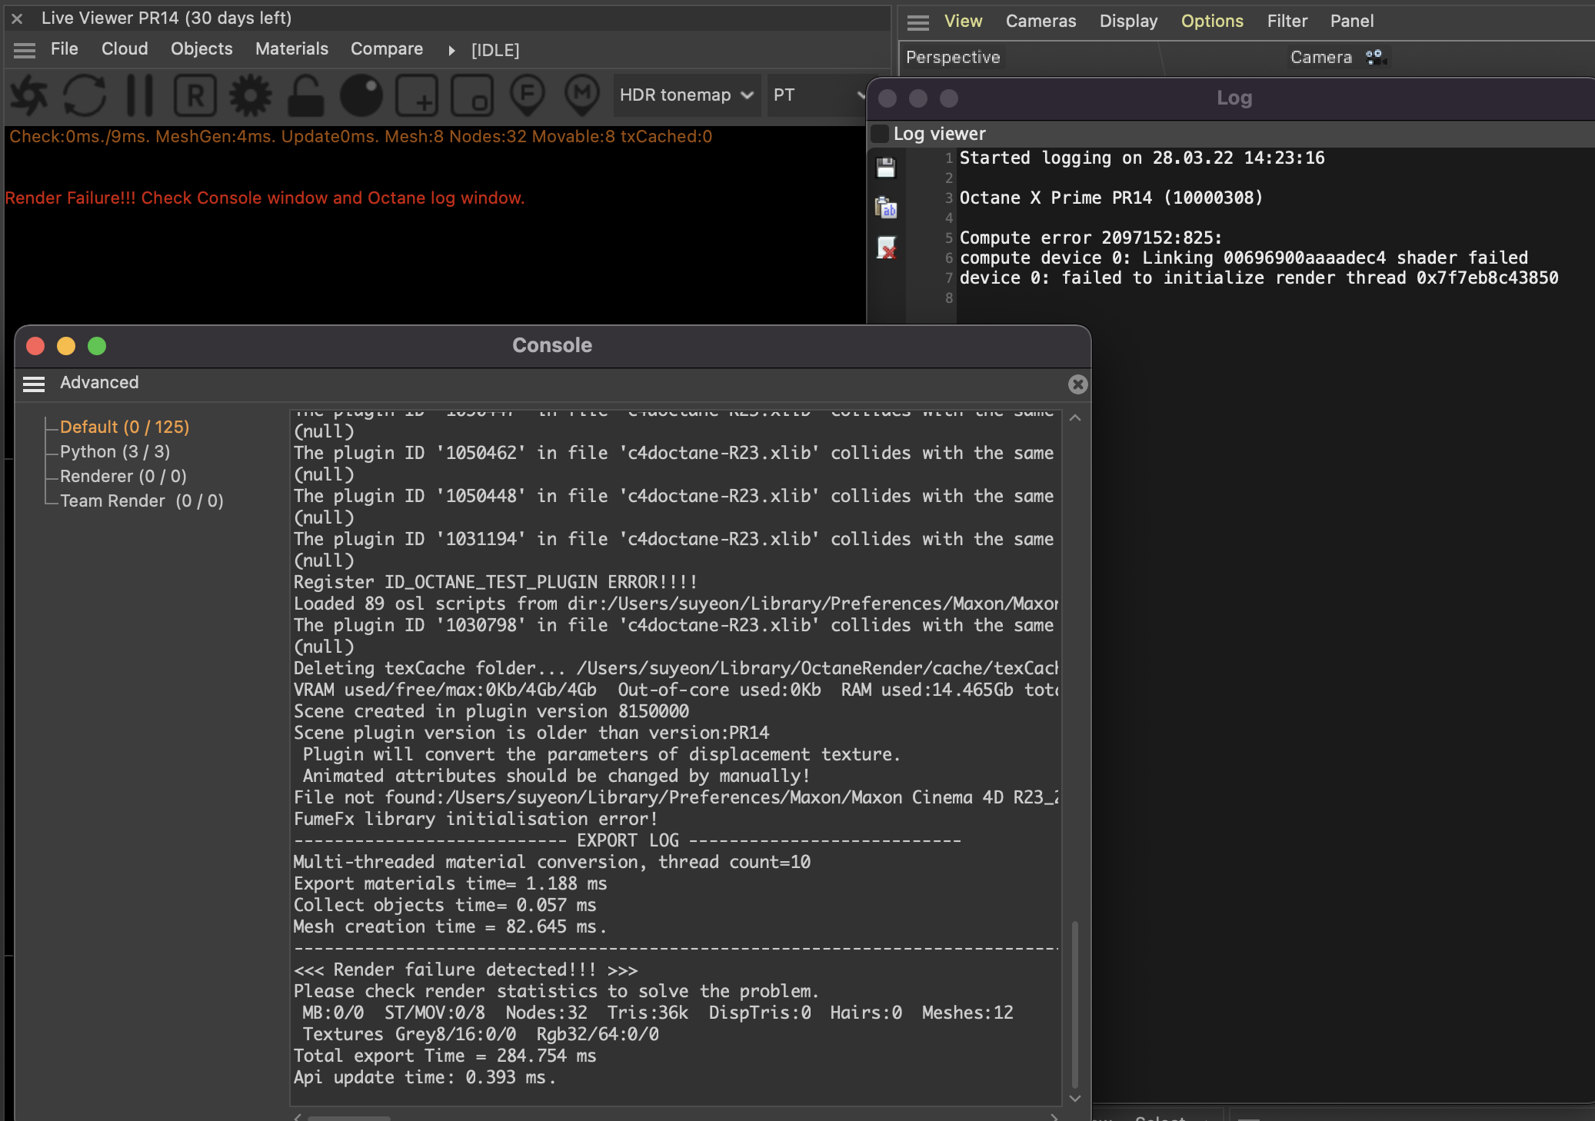Select Python (3 / 3) console category
Screen dimensions: 1595x1121
tap(115, 452)
